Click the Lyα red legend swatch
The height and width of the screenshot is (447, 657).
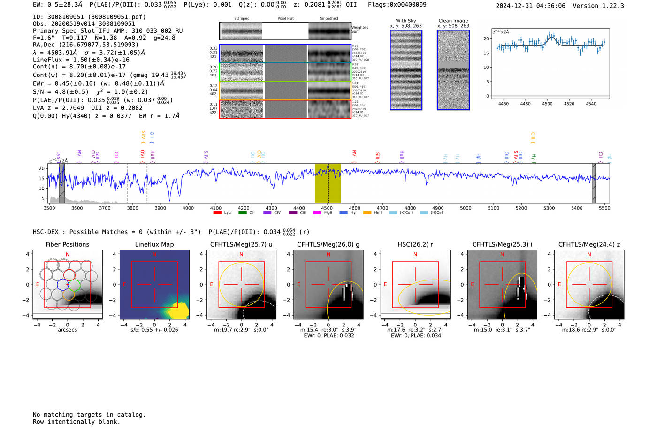217,212
